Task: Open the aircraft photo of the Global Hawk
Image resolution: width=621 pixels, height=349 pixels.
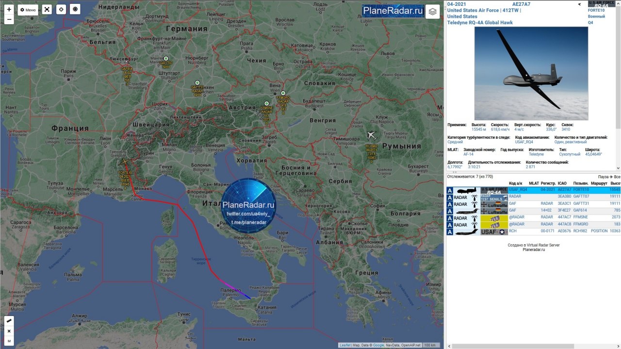Action: point(531,73)
